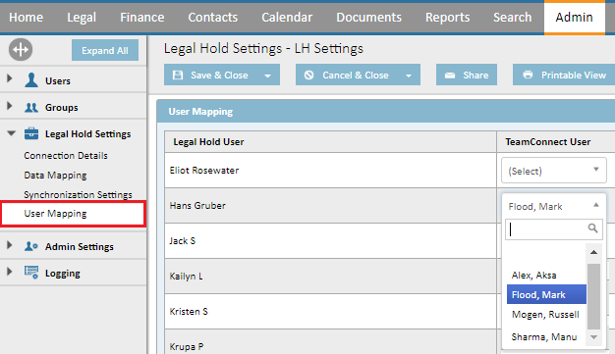Select User Mapping in sidebar
Image resolution: width=615 pixels, height=354 pixels.
tap(74, 214)
